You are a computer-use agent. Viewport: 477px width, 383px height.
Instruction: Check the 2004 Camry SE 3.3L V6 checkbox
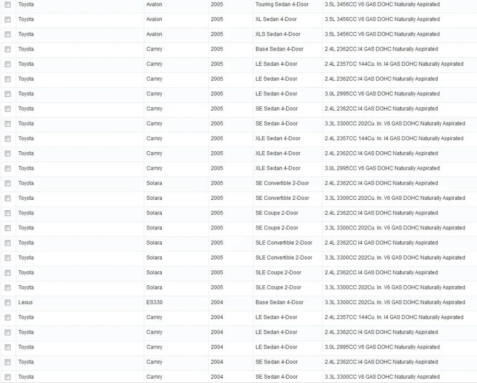click(8, 377)
